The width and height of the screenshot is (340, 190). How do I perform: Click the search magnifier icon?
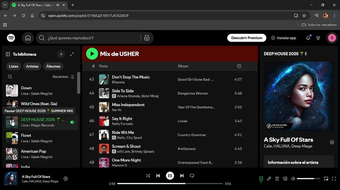point(42,38)
